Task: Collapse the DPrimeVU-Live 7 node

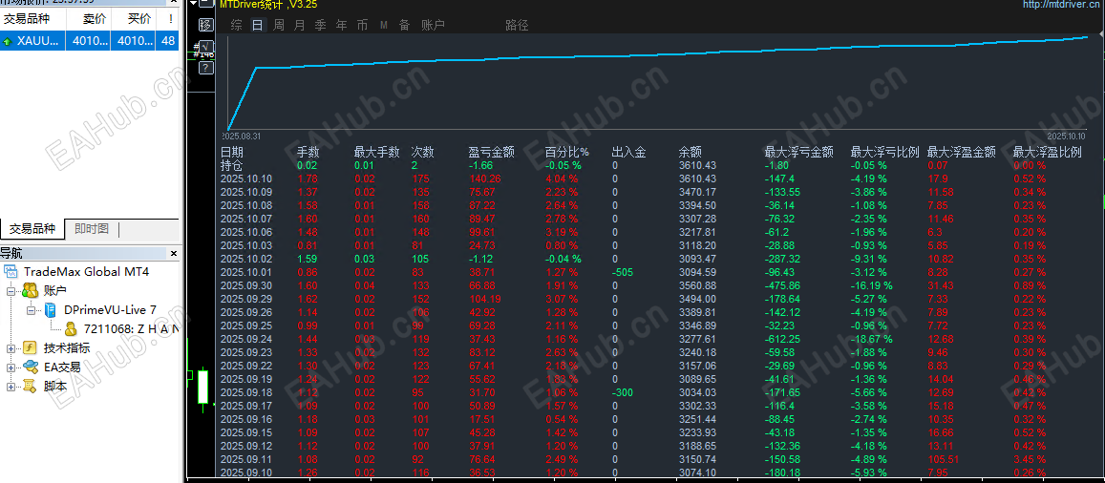Action: pos(31,310)
